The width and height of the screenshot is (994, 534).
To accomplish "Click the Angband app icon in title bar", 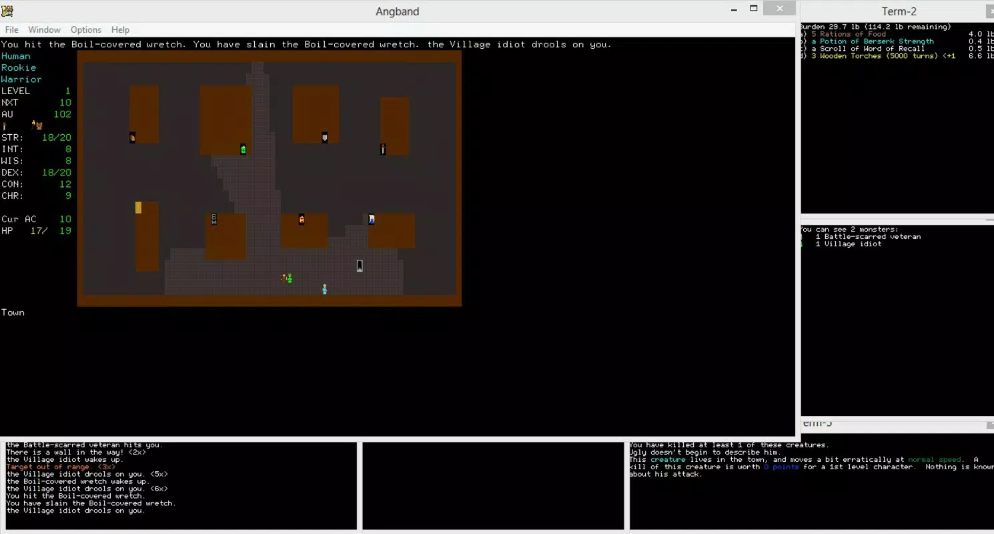I will point(7,10).
